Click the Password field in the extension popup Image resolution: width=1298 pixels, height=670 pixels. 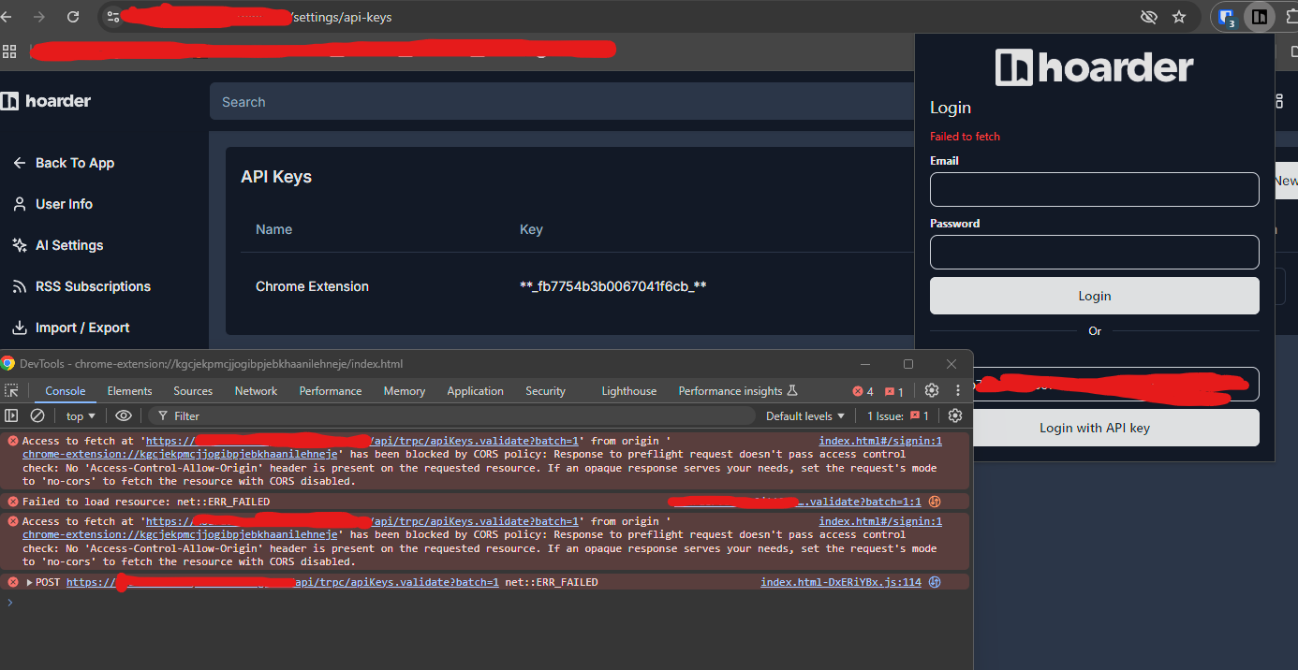pos(1094,252)
